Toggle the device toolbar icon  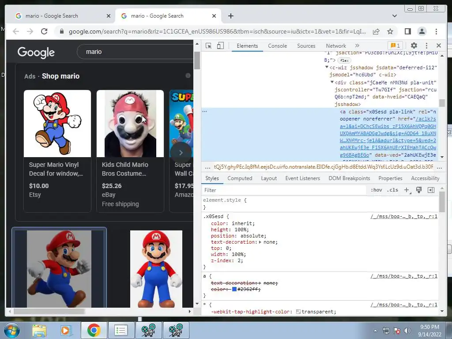point(220,46)
